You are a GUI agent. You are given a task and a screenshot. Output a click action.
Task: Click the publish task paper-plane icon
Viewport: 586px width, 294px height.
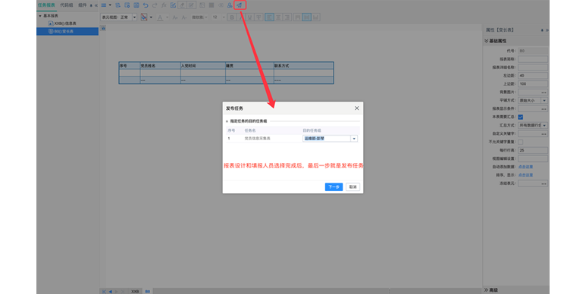pyautogui.click(x=240, y=5)
